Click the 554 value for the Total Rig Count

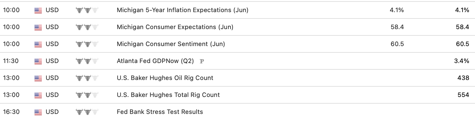click(463, 95)
